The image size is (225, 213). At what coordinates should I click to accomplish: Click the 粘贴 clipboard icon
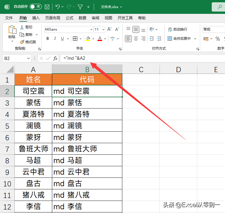pos(12,29)
